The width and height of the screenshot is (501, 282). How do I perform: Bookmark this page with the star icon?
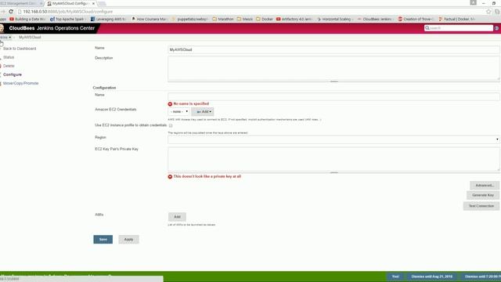pos(488,12)
